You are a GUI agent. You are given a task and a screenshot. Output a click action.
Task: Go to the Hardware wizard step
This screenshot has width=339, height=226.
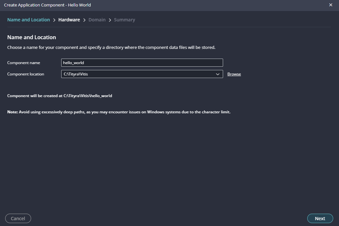69,20
